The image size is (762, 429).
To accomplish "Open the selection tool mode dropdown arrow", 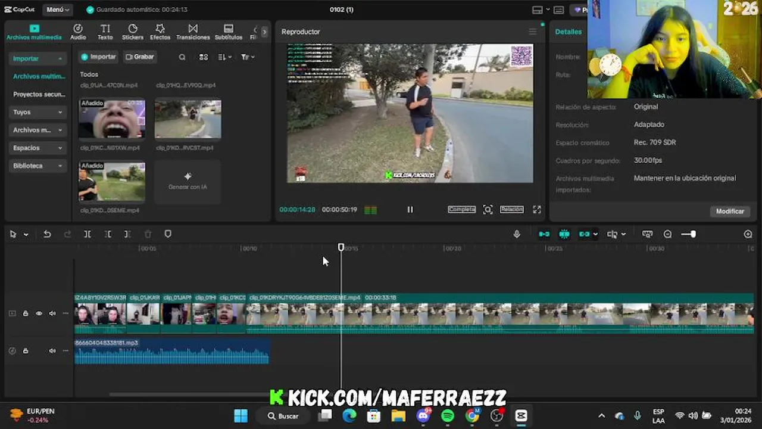I will point(26,235).
